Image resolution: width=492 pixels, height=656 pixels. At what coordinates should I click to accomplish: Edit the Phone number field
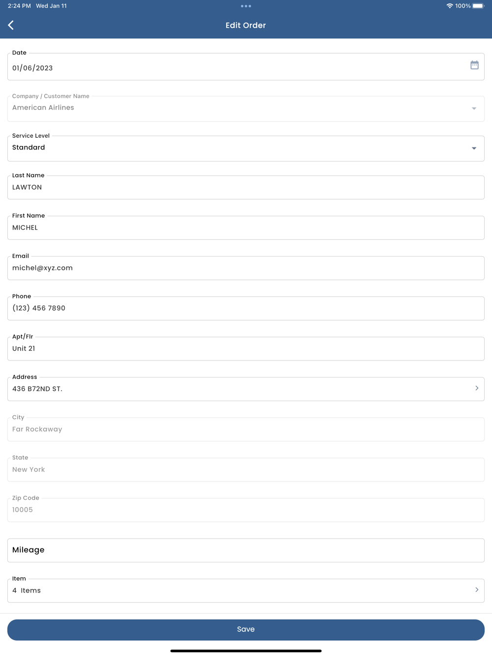246,308
